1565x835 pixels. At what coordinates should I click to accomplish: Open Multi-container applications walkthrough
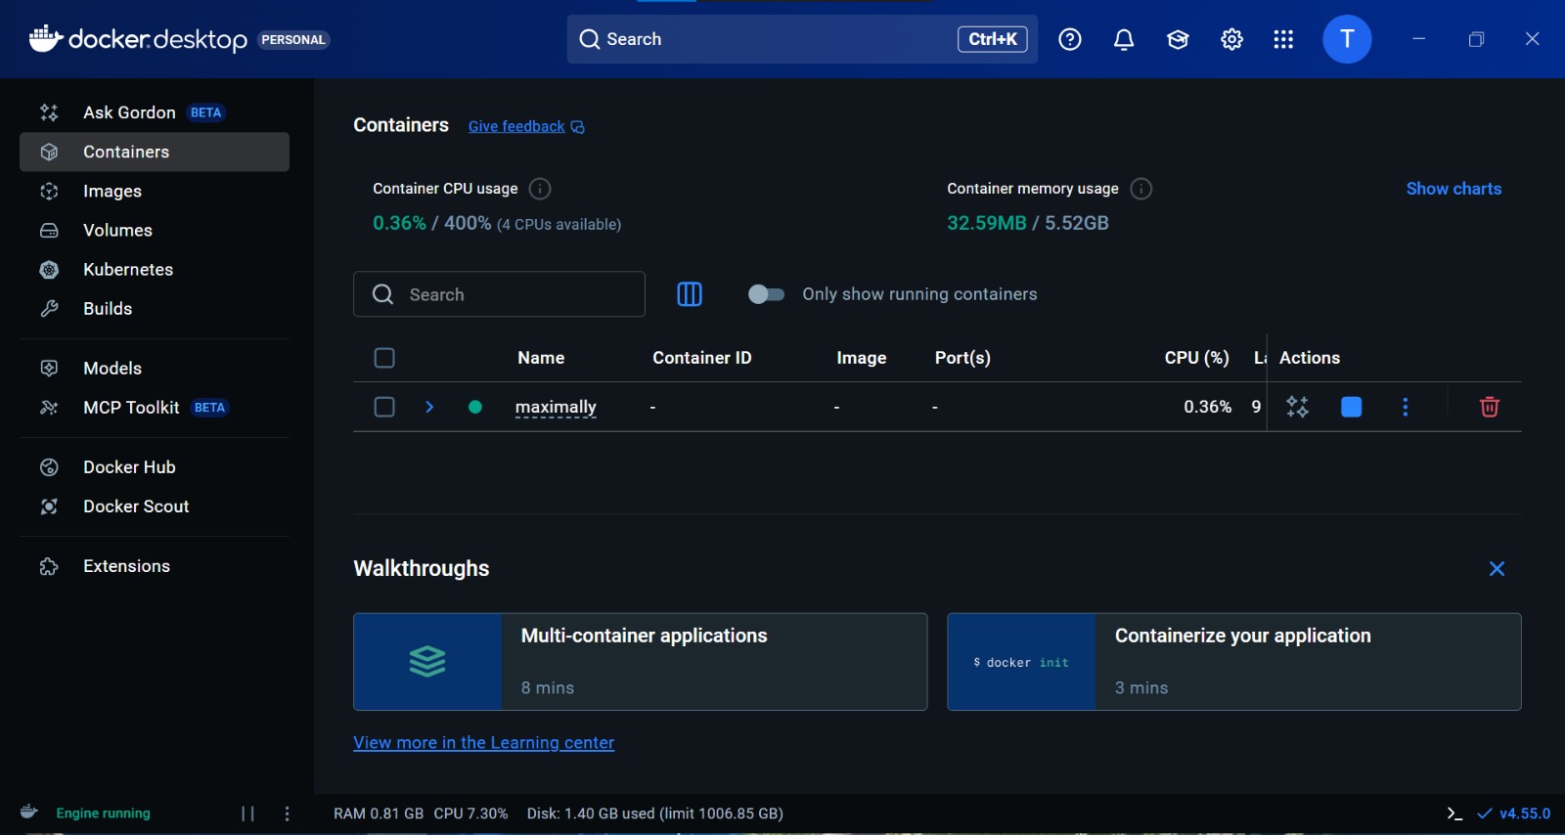click(640, 662)
